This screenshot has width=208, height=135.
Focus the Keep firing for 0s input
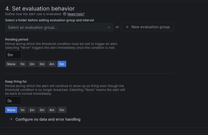coord(13,101)
